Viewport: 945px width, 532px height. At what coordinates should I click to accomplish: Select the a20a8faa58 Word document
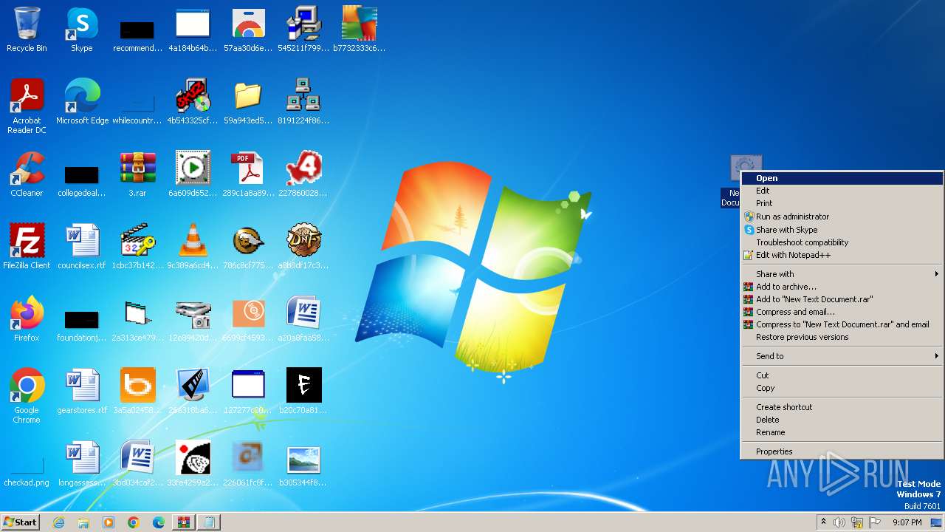point(303,319)
